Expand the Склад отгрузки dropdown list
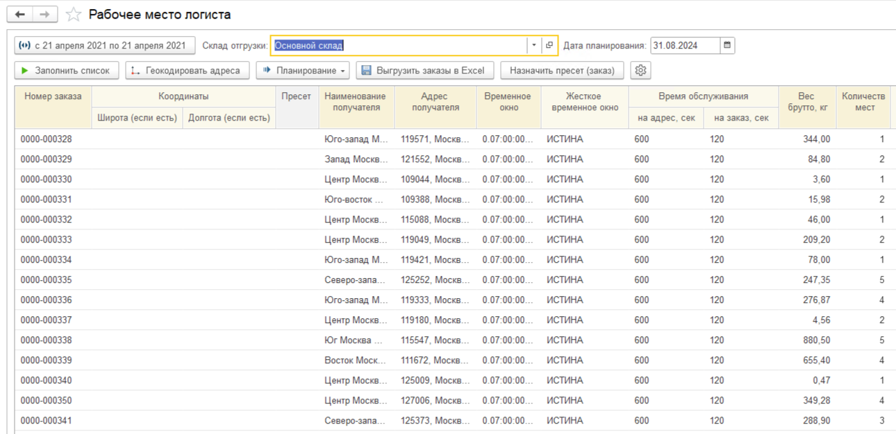Screen dimensions: 896x434 pyautogui.click(x=533, y=46)
